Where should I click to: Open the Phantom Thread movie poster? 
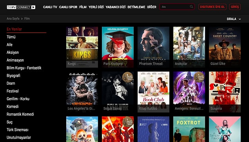[153, 47]
